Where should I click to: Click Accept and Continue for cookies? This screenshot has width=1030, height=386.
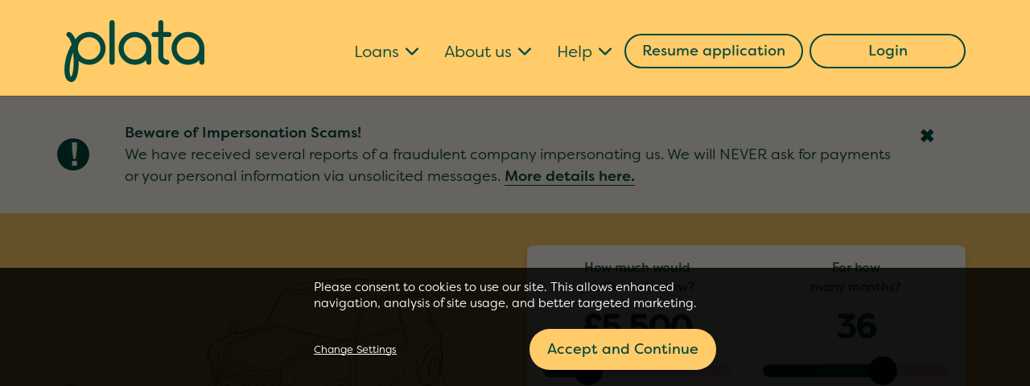(x=623, y=349)
